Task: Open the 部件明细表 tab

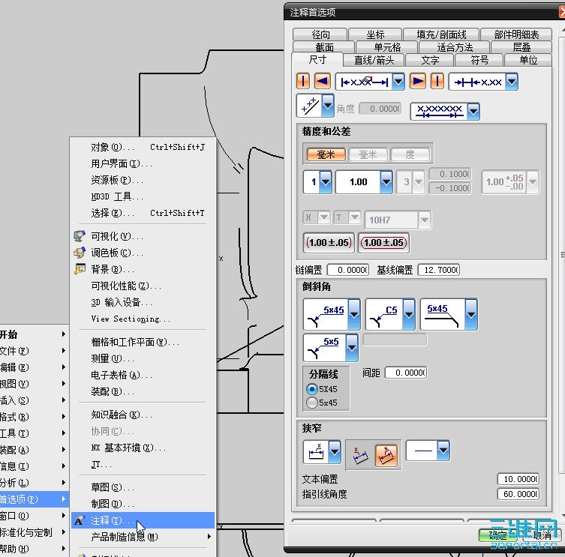Action: click(516, 34)
